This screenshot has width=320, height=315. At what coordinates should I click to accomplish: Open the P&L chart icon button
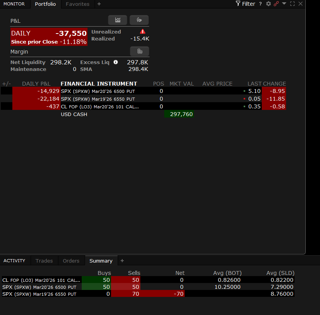click(118, 20)
